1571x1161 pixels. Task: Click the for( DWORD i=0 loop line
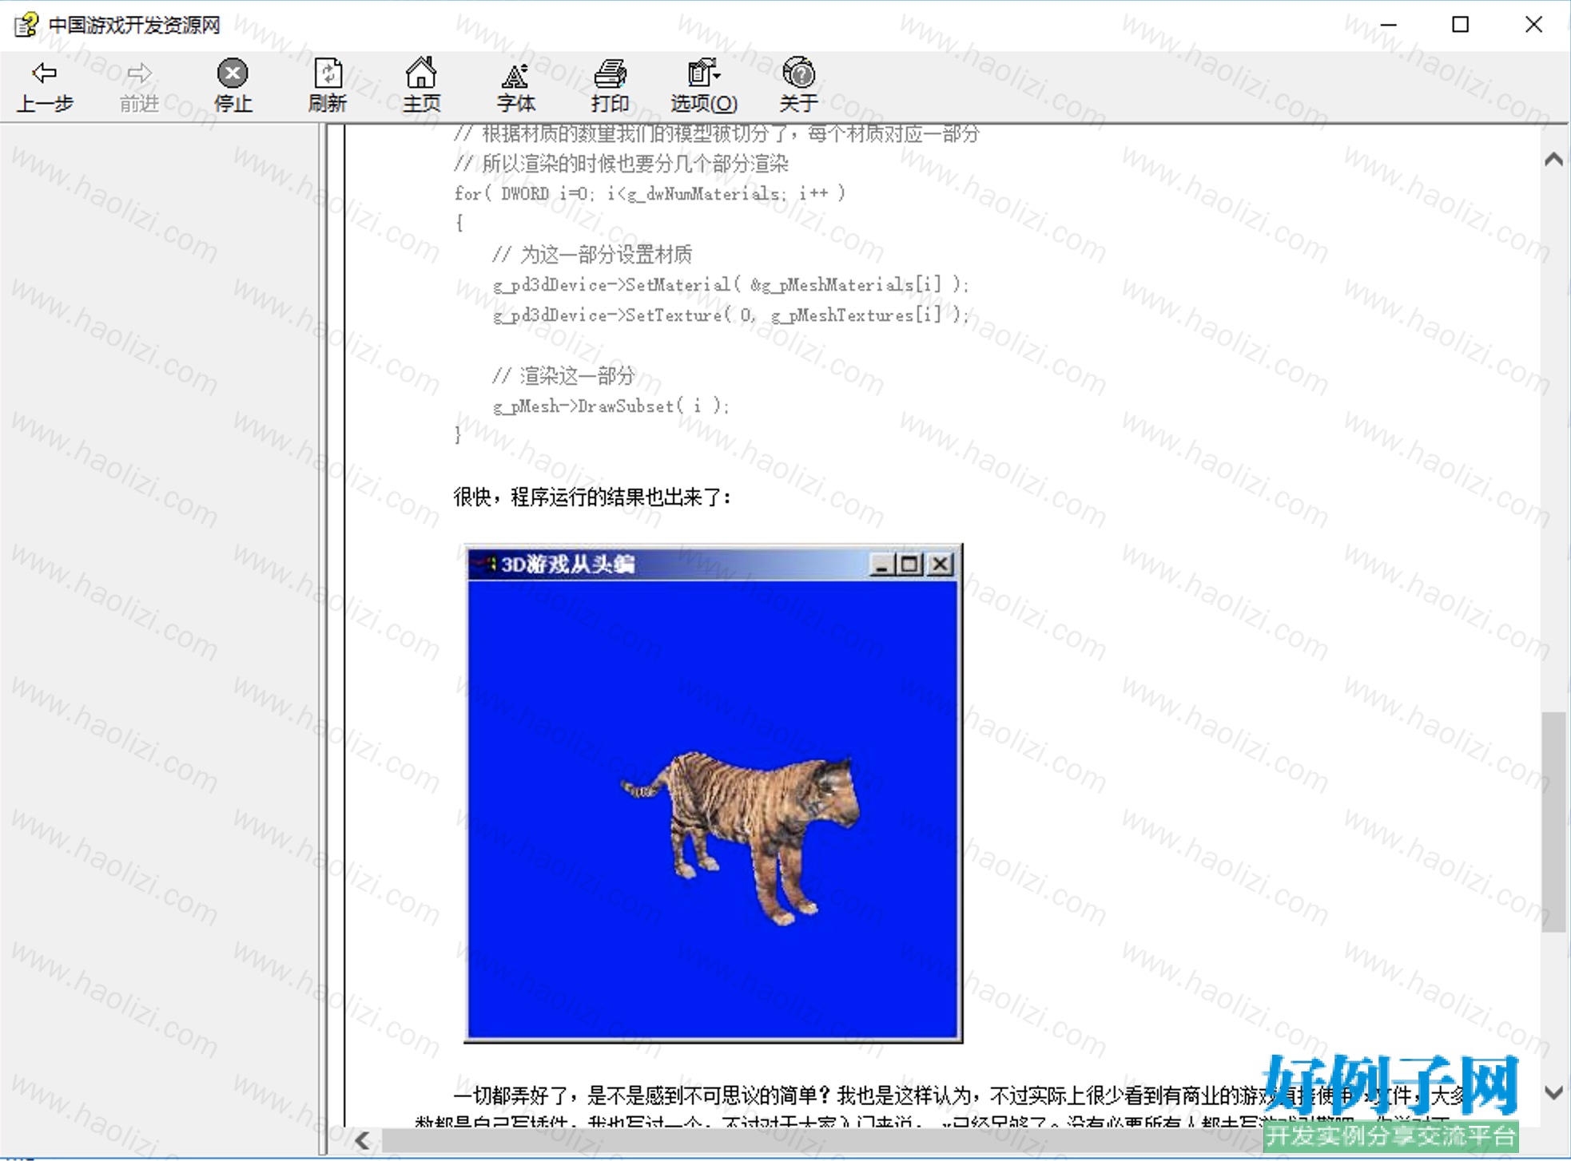pos(650,193)
